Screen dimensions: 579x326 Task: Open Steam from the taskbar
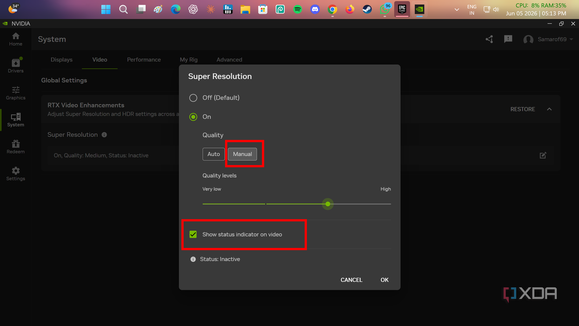tap(367, 9)
